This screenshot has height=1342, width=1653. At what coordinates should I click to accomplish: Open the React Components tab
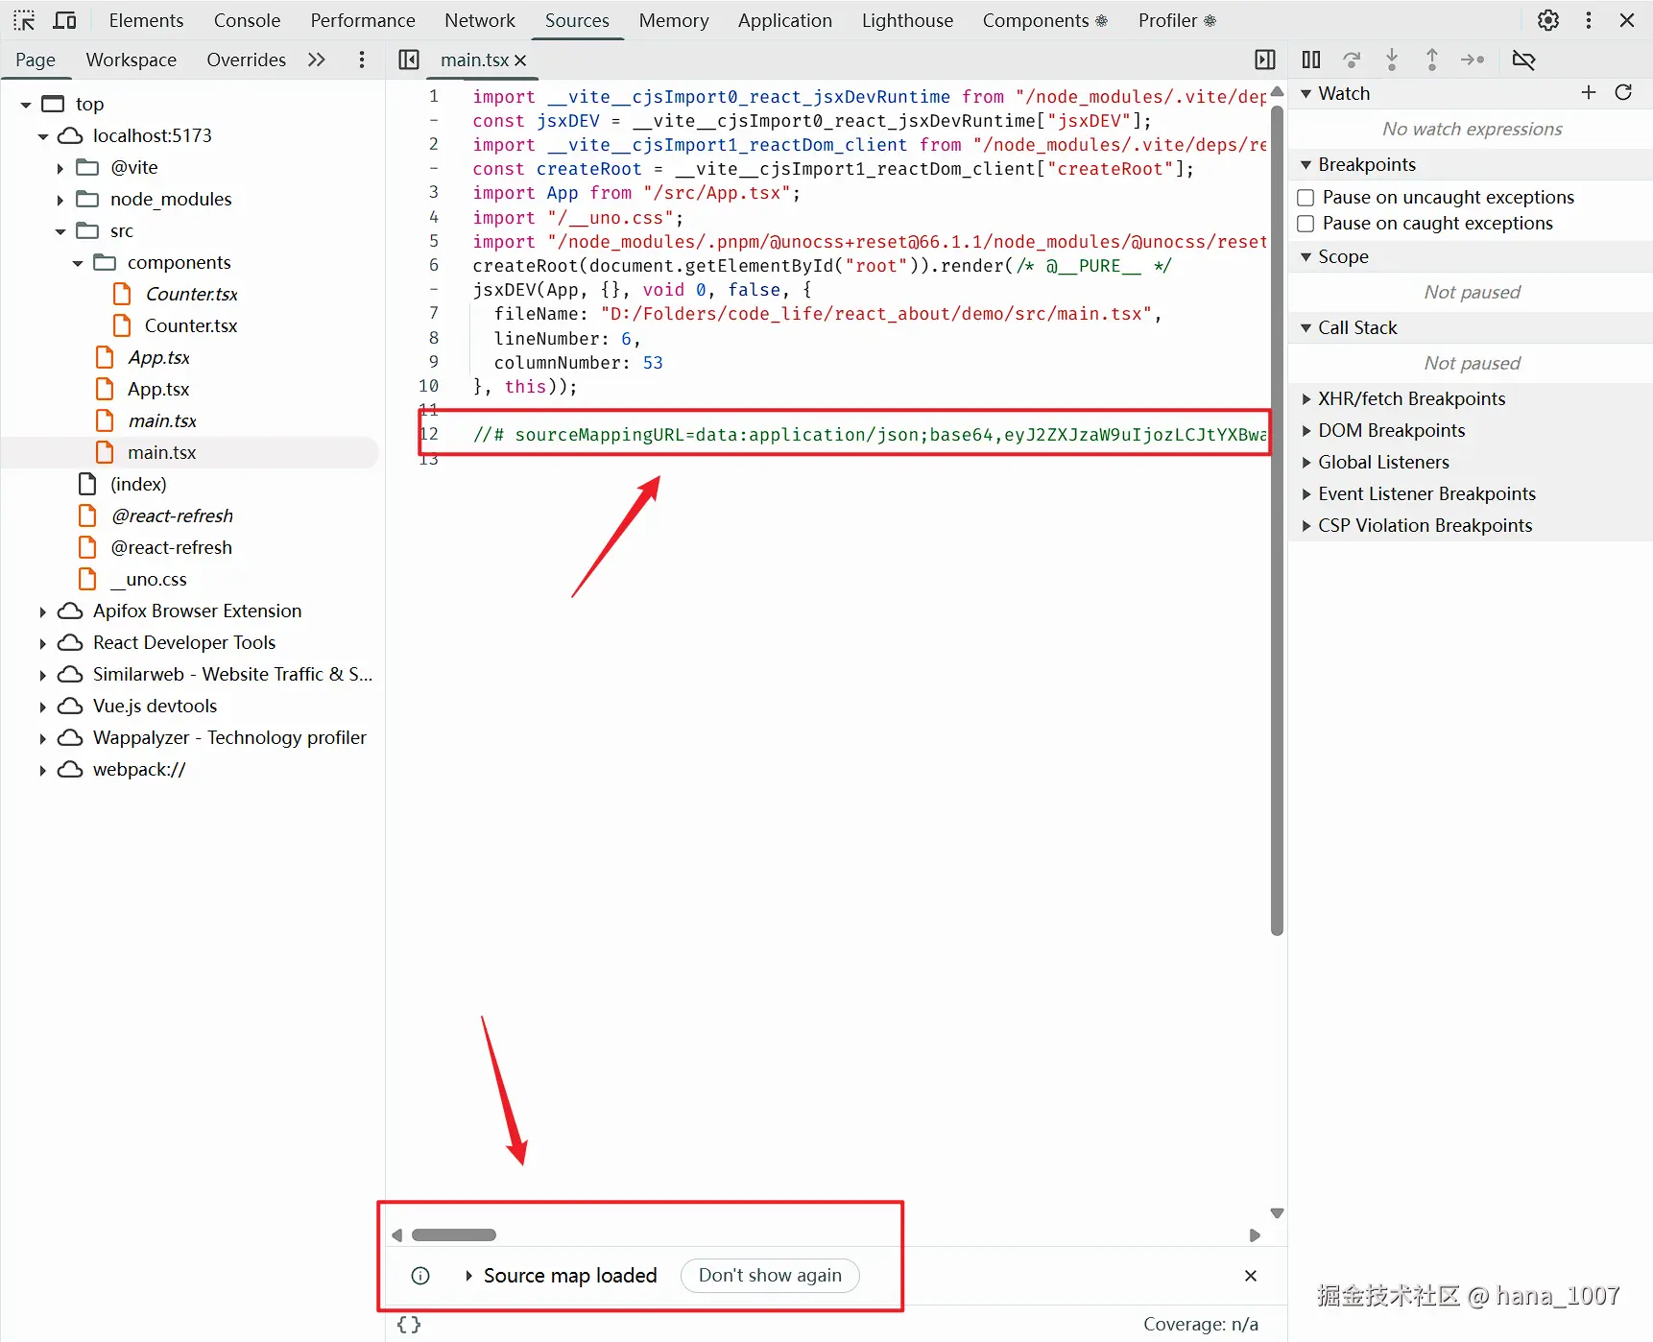click(x=1044, y=20)
